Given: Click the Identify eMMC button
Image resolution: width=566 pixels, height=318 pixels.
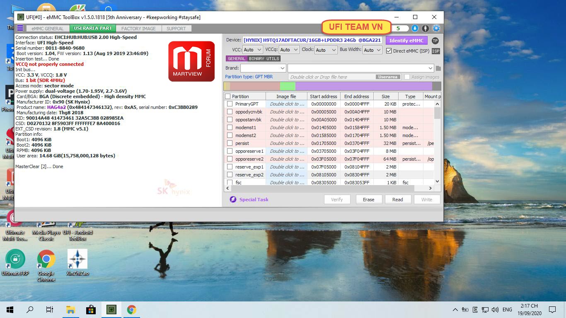Looking at the screenshot, I should (x=406, y=41).
